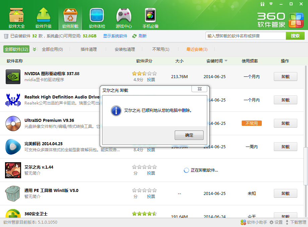Image resolution: width=308 pixels, height=227 pixels.
Task: Click the NVIDIA driver program icon
Action: [x=13, y=76]
